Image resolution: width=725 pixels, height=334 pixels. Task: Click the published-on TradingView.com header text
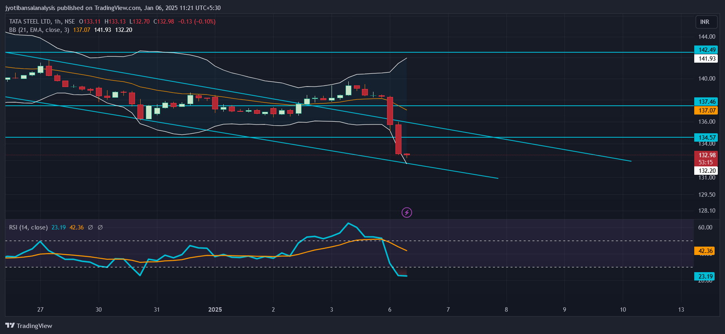(113, 8)
